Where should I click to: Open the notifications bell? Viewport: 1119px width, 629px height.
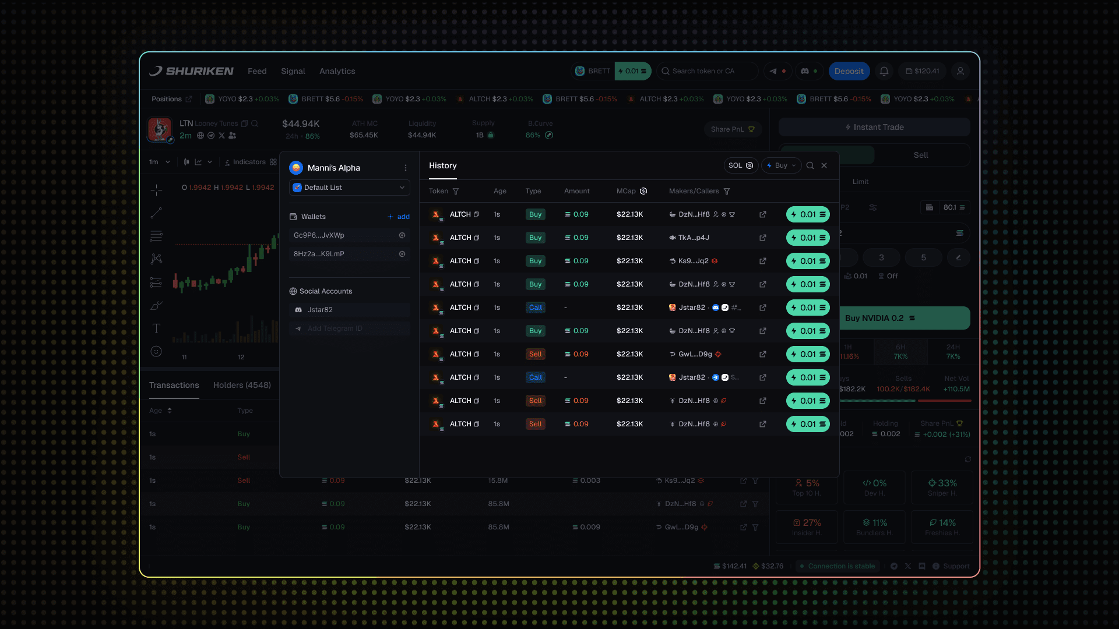(x=884, y=71)
